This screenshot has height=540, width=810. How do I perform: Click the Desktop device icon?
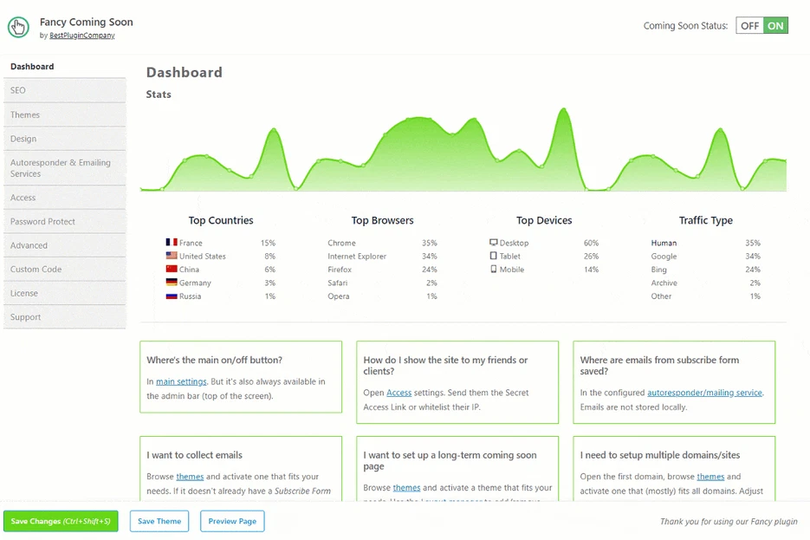(x=494, y=244)
